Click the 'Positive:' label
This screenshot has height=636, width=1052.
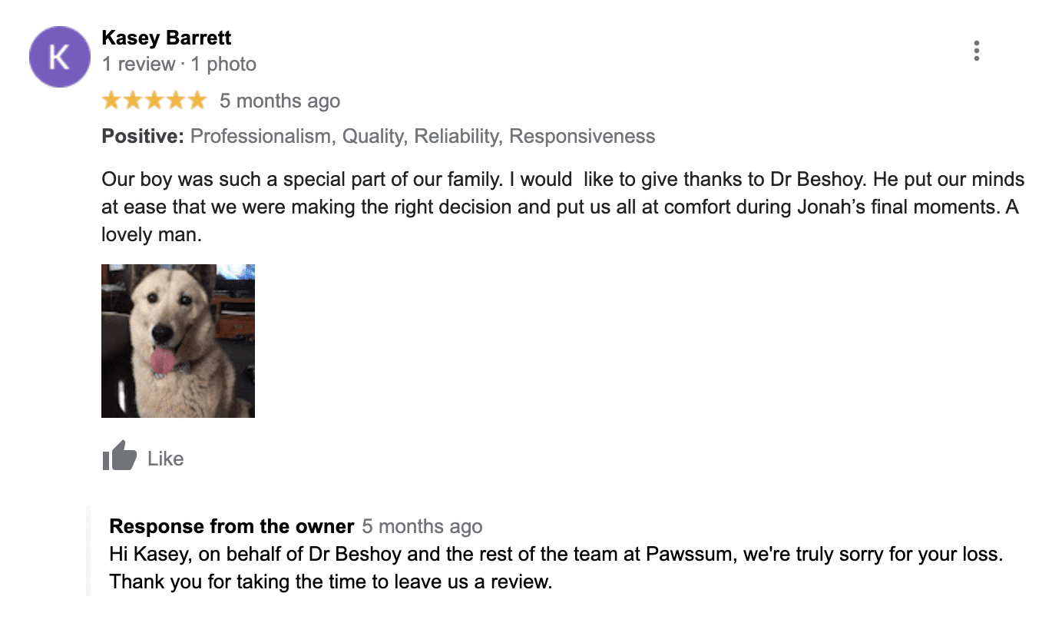pos(143,137)
